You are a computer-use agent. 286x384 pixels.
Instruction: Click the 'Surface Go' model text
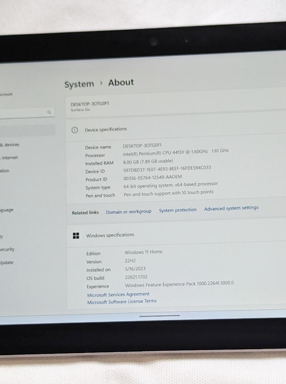pos(80,110)
